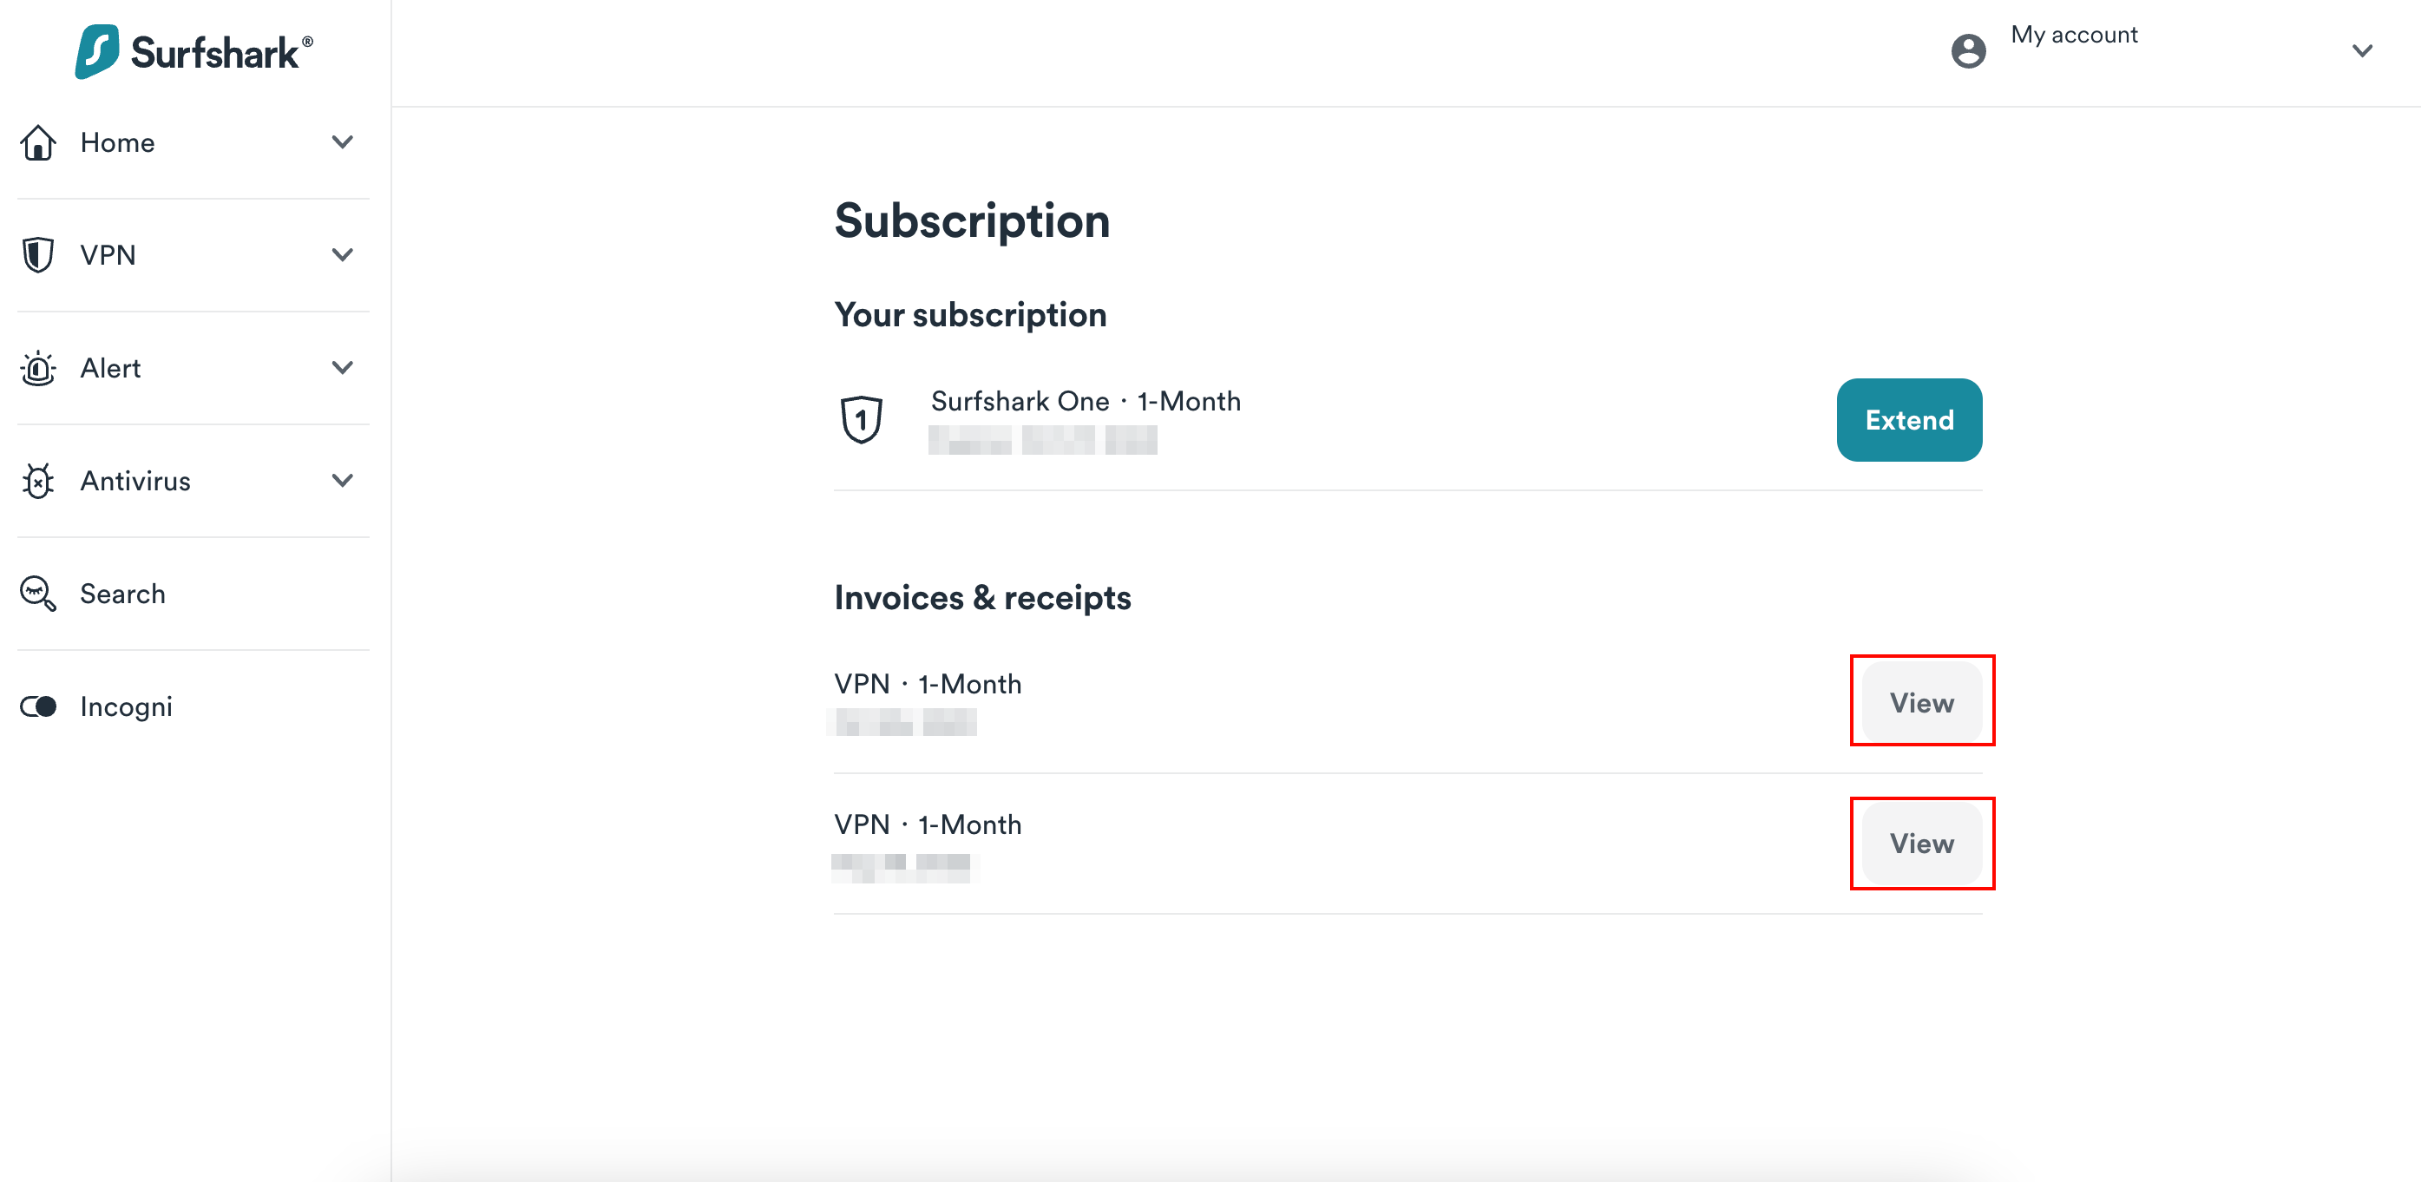Select the Incogni sidebar entry
Viewport: 2421px width, 1182px height.
(125, 706)
